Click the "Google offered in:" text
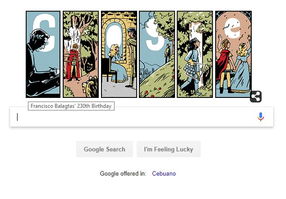 [x=123, y=174]
